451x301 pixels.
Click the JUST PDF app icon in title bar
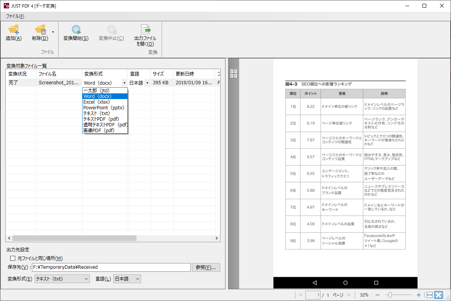pyautogui.click(x=6, y=6)
